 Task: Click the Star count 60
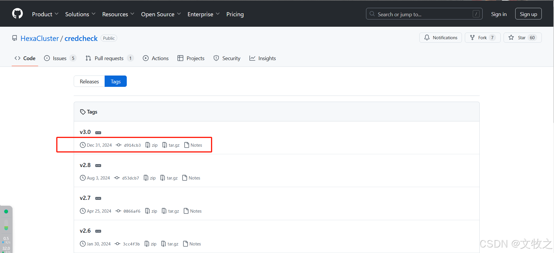click(532, 38)
